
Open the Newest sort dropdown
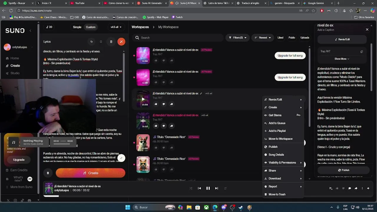pos(263,38)
